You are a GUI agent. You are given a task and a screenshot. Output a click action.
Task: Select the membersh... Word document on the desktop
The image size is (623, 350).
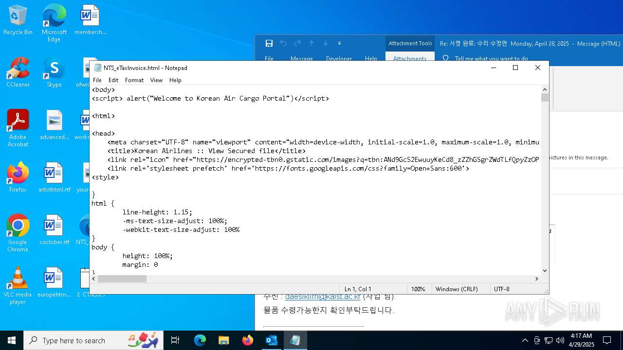[x=90, y=20]
